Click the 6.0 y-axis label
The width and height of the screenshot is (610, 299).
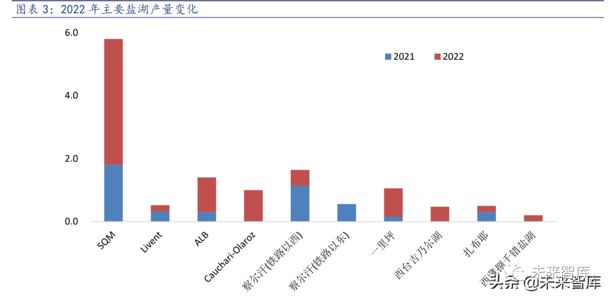71,32
